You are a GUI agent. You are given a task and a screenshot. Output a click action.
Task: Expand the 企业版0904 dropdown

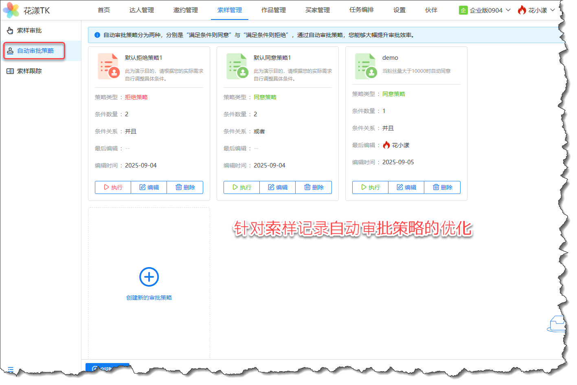tap(485, 10)
